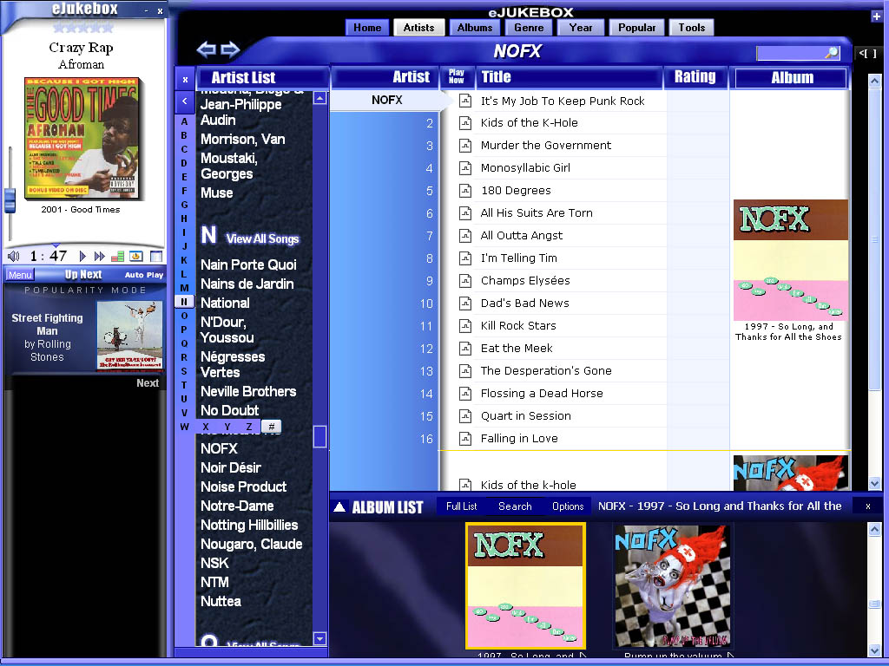Play now icon for Champs Elysées
Screen dimensions: 889x666
(x=465, y=280)
